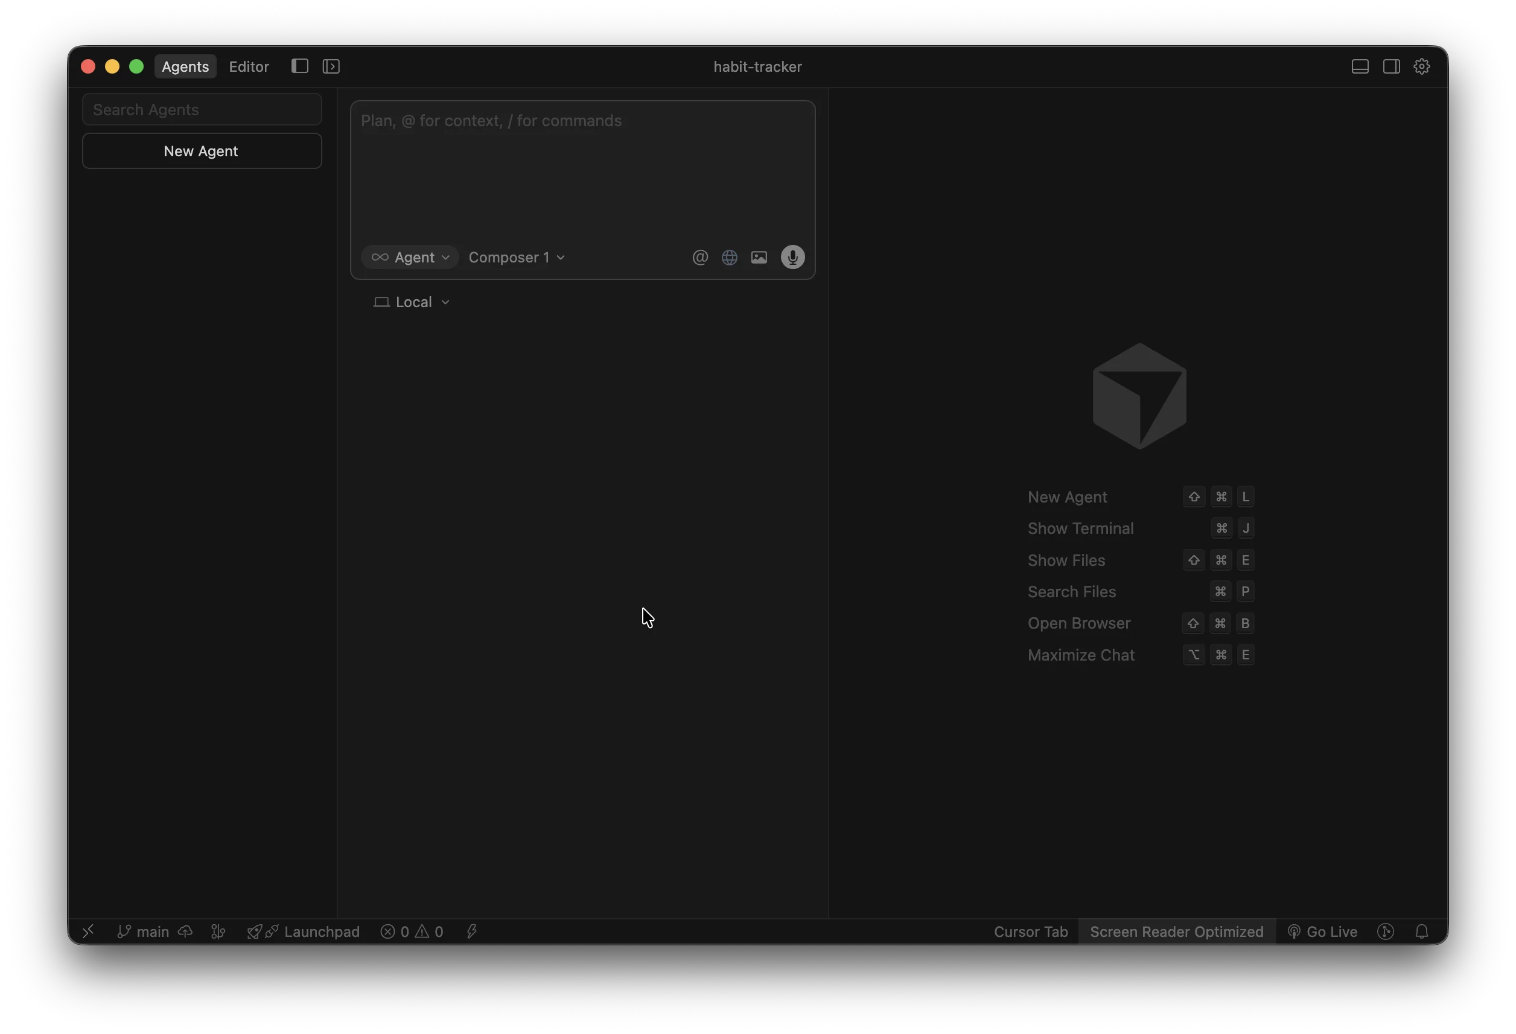Open the Composer 1 model dropdown

tap(517, 258)
